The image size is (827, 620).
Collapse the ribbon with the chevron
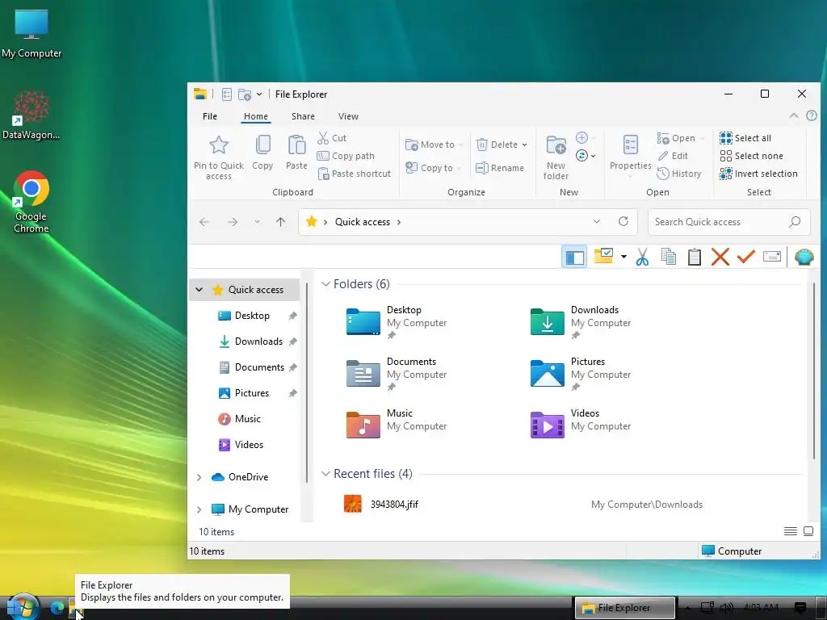click(x=793, y=116)
